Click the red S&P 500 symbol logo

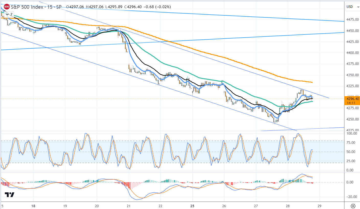tap(7, 7)
